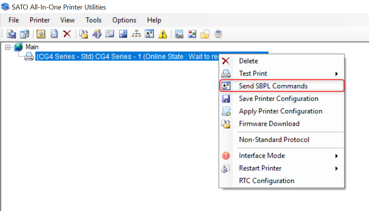Expand the Test Print submenu arrow
This screenshot has width=369, height=211.
pos(337,74)
